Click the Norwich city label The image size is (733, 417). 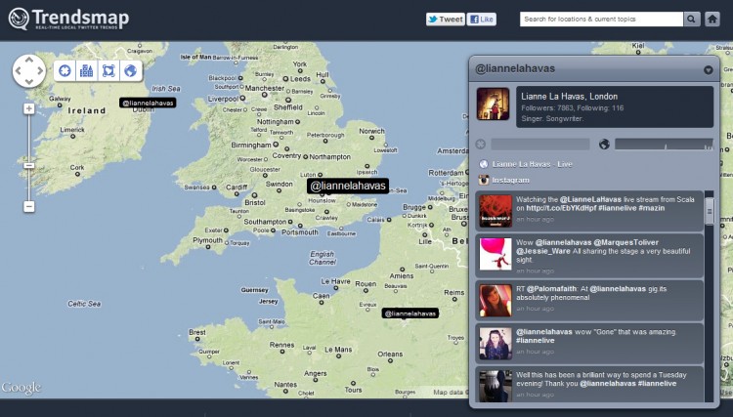(371, 131)
